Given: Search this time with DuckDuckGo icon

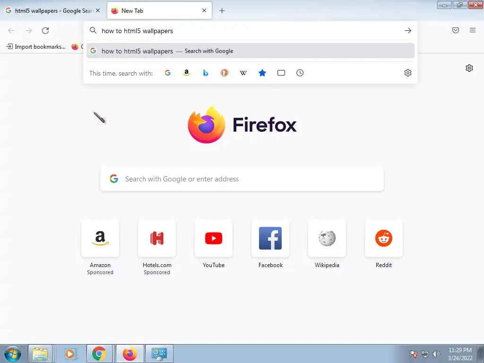Looking at the screenshot, I should (x=225, y=73).
